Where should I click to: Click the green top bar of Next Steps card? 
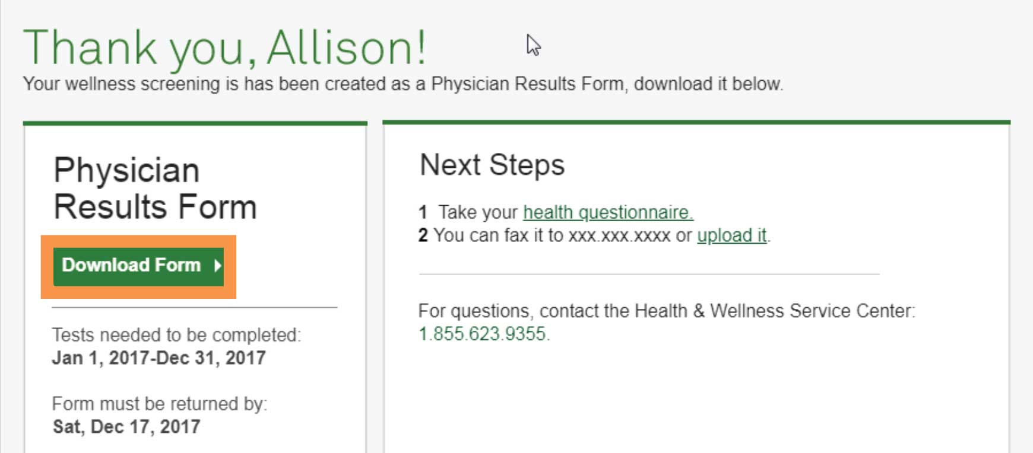click(x=696, y=123)
